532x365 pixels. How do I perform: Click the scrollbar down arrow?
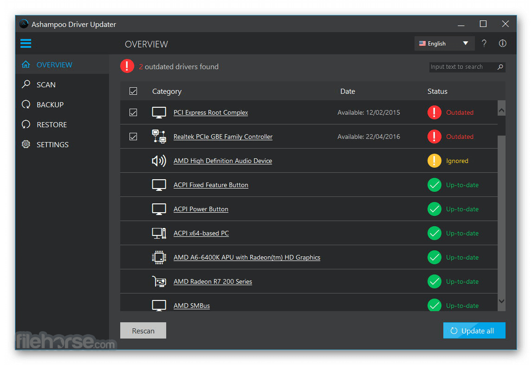(501, 301)
